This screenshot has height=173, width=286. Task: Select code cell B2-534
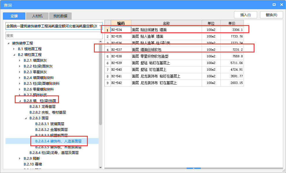121,30
